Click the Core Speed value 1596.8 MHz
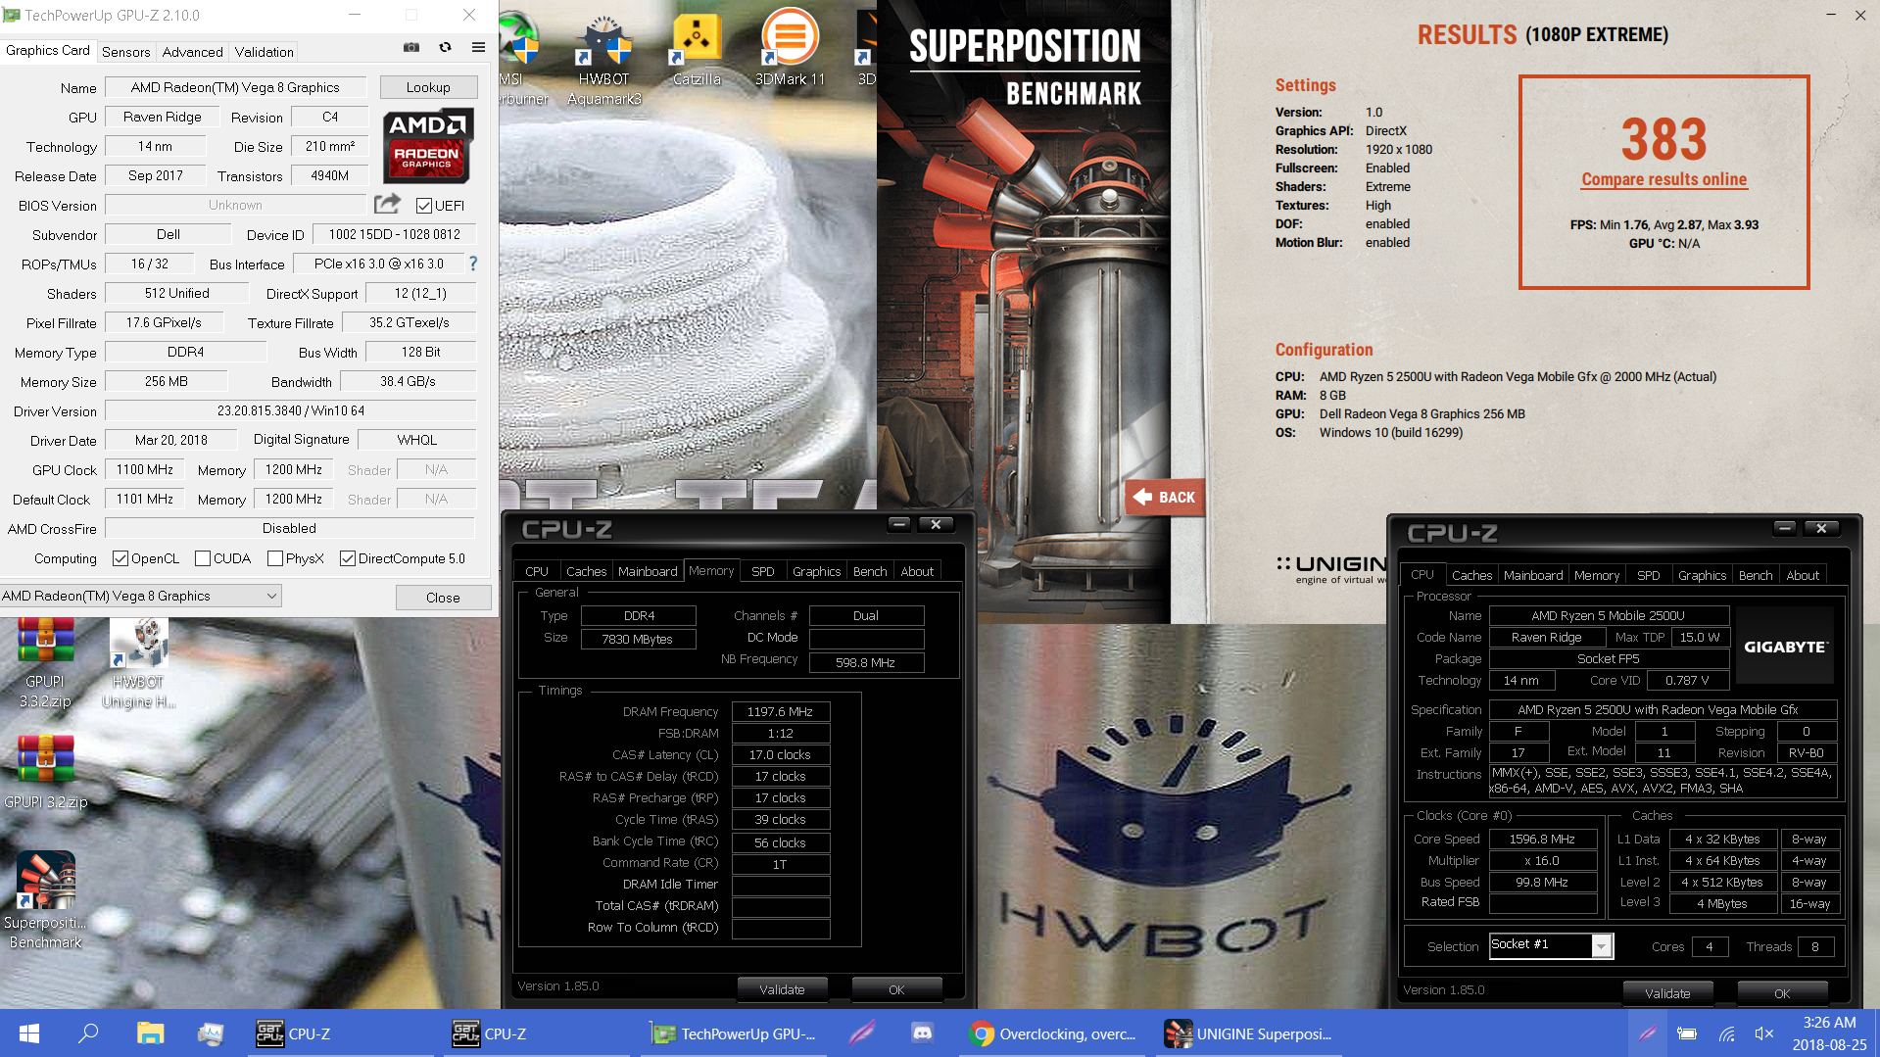The width and height of the screenshot is (1880, 1057). click(x=1542, y=839)
